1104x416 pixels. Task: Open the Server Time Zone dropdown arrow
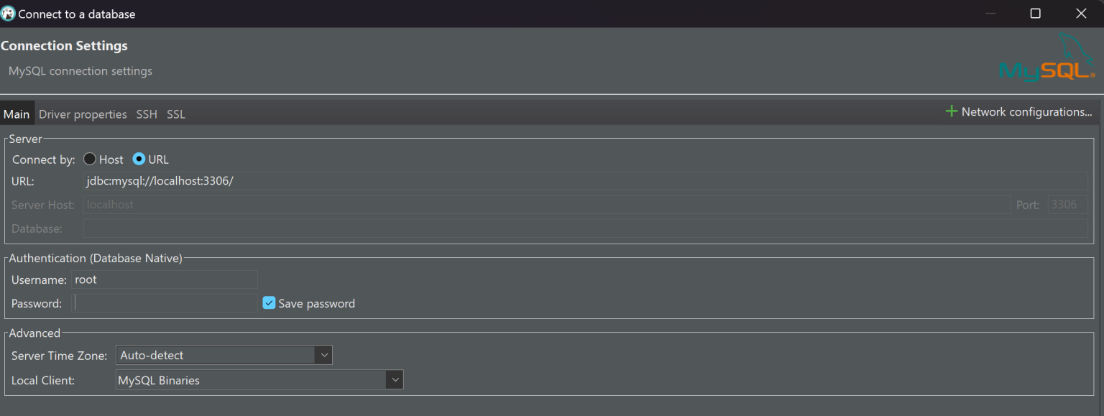324,355
